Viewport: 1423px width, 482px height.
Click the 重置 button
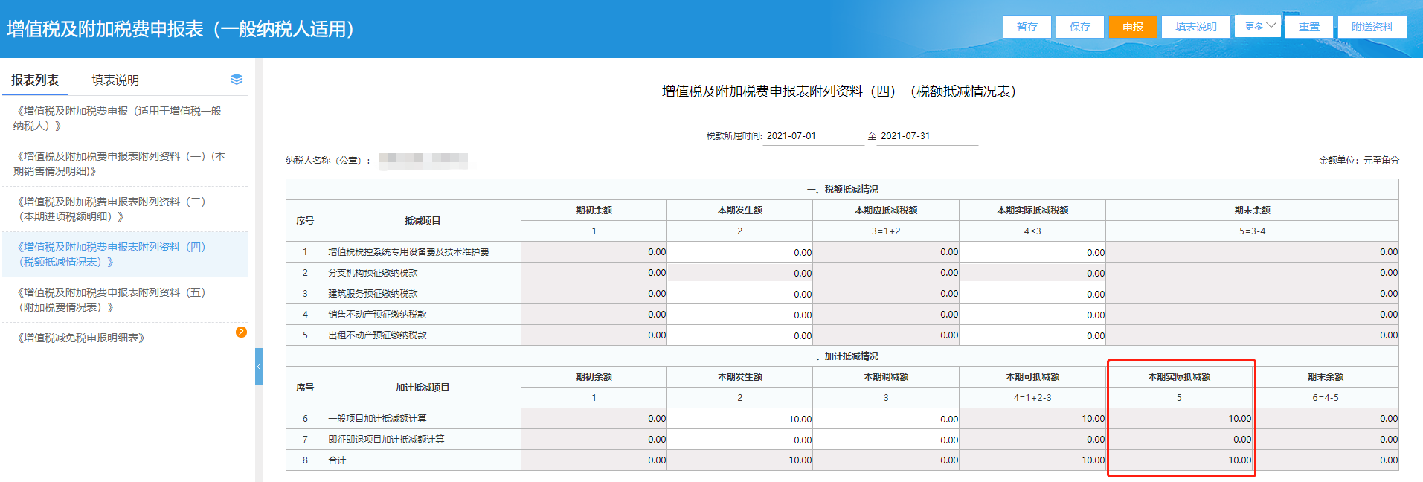click(x=1308, y=27)
